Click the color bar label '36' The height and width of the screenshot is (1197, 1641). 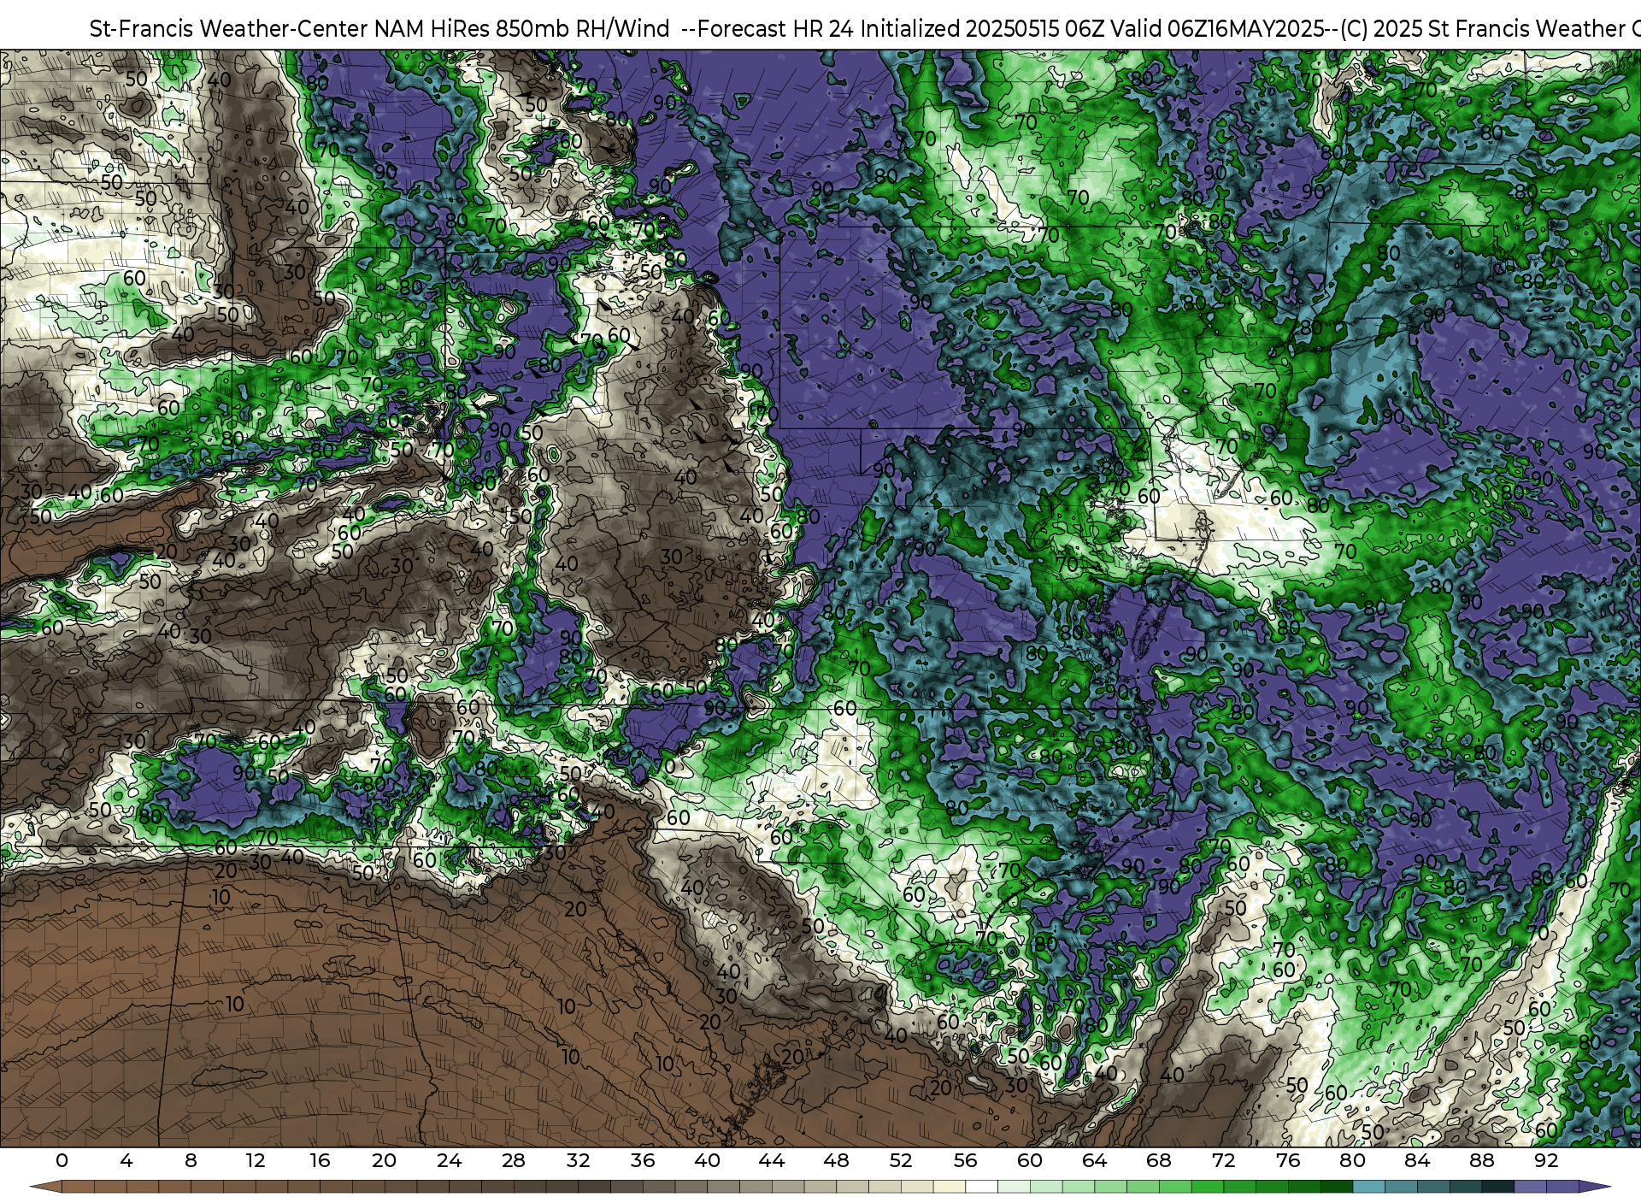(643, 1160)
